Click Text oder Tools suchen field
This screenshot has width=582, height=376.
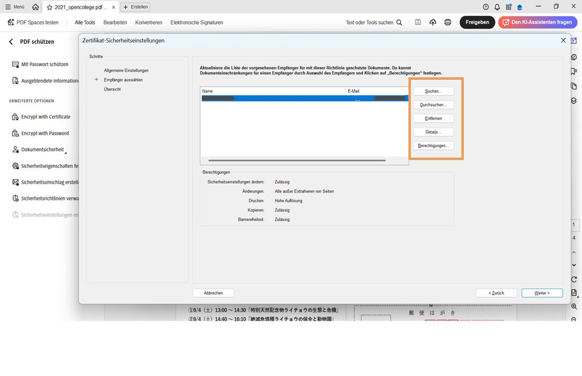pos(374,22)
